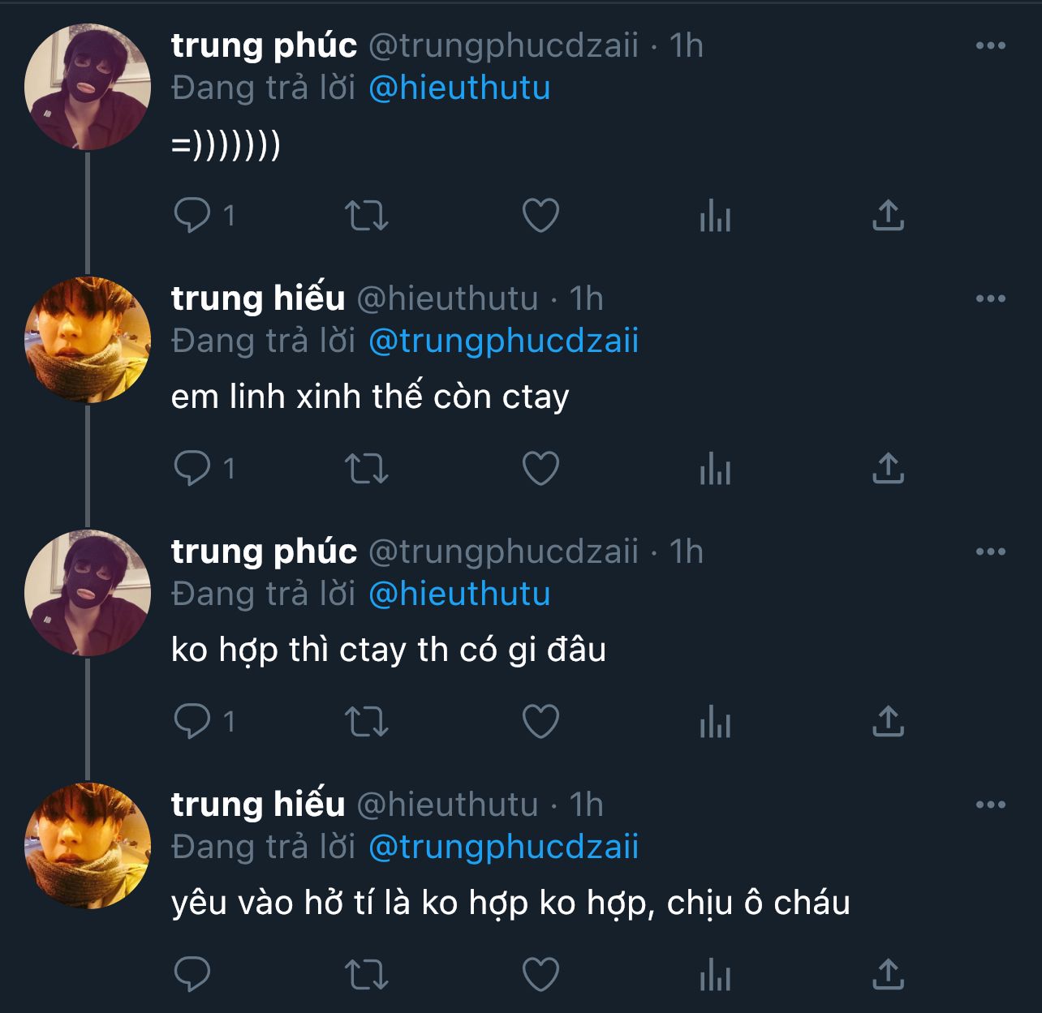Like the "em linh xinh thế còn ctay" tweet

pos(540,469)
